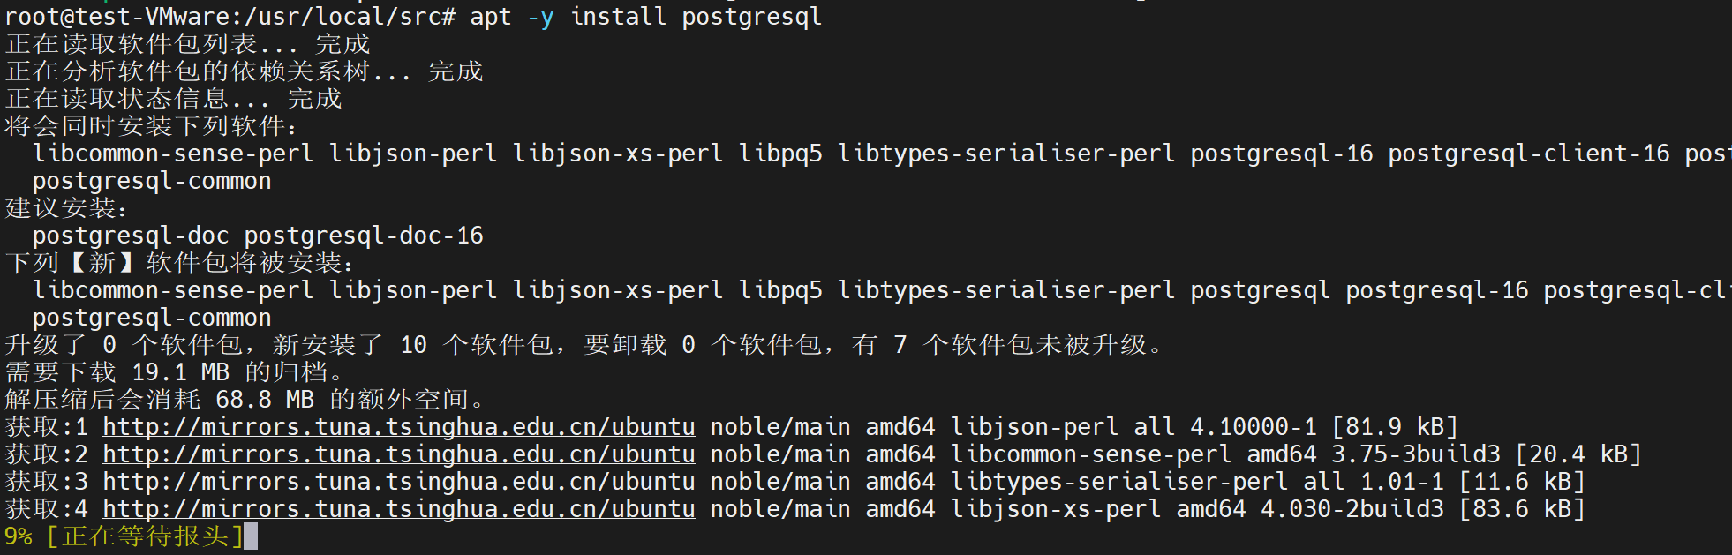
Task: Click postgresql-16 in the 【新】软件包 list
Action: coord(1437,290)
